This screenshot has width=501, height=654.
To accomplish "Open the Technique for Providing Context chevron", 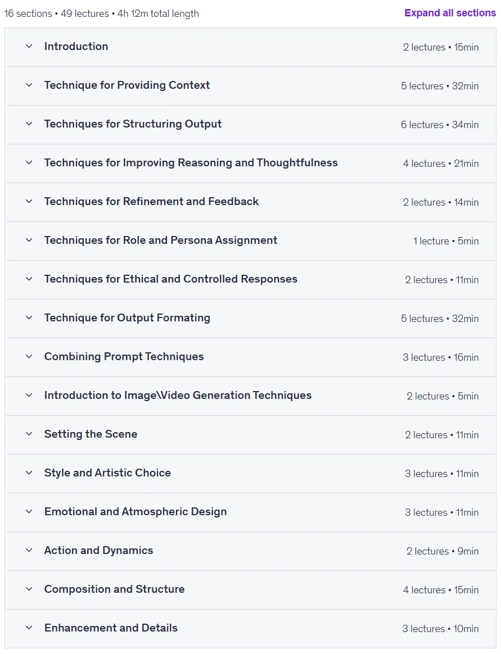I will (x=29, y=85).
